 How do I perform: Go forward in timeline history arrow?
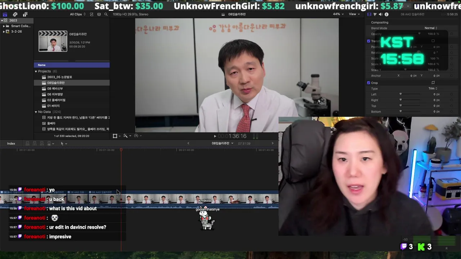pyautogui.click(x=272, y=144)
